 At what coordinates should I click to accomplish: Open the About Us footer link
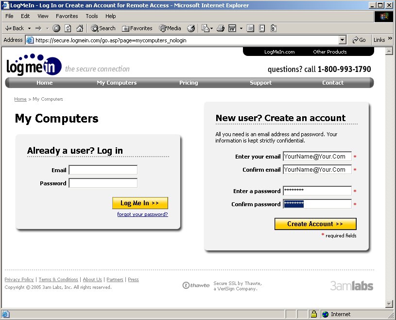click(92, 280)
